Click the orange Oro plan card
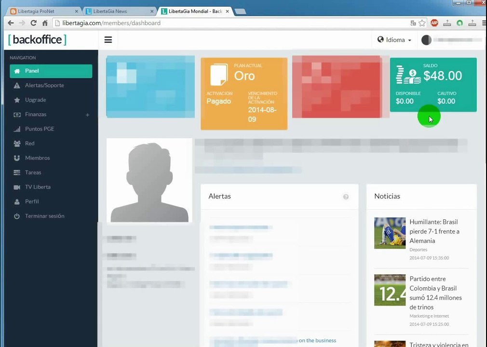Image resolution: width=487 pixels, height=347 pixels. 244,93
